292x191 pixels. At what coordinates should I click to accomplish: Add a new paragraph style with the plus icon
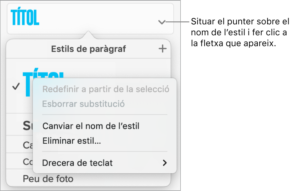[162, 49]
